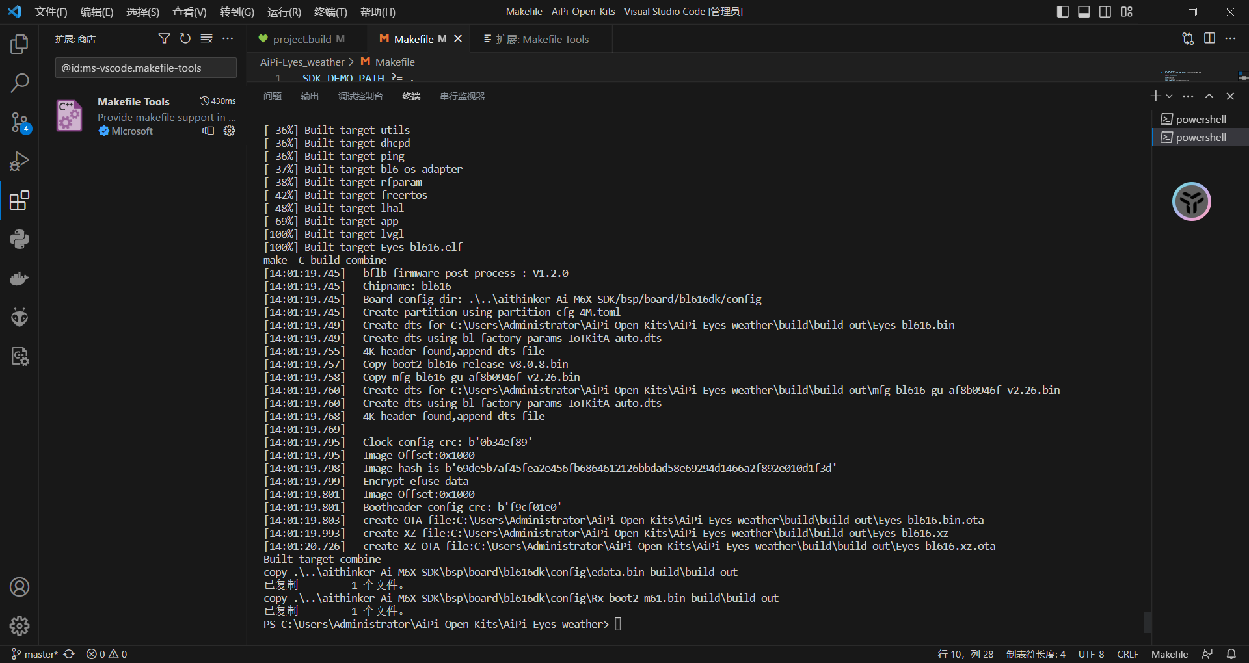Open the 编辑(E) menu
The height and width of the screenshot is (663, 1249).
[x=97, y=12]
